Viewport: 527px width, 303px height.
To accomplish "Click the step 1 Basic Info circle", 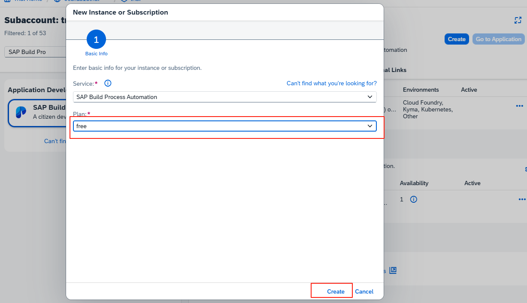I will click(x=96, y=39).
